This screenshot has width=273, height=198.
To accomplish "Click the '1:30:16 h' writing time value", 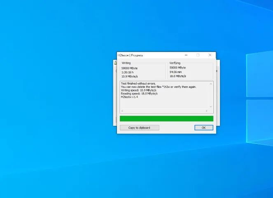I will pyautogui.click(x=128, y=72).
